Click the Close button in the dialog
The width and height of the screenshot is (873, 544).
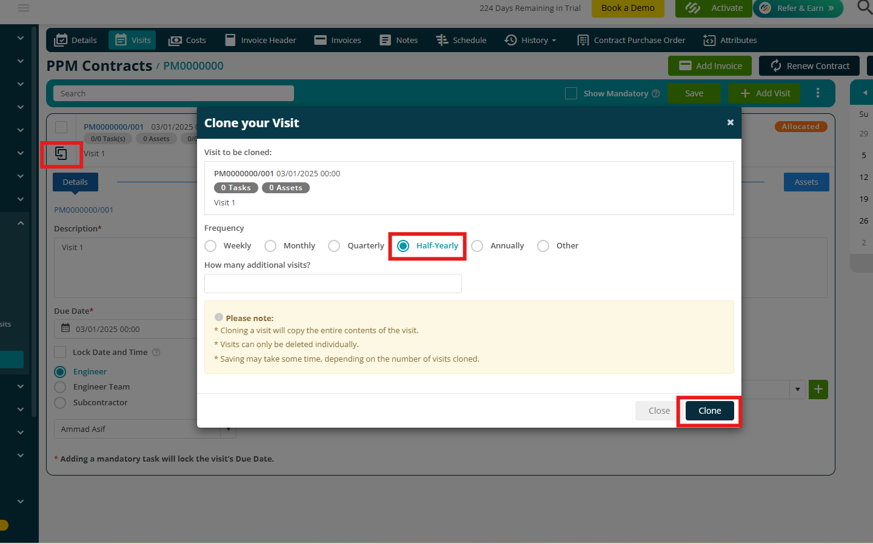tap(659, 411)
